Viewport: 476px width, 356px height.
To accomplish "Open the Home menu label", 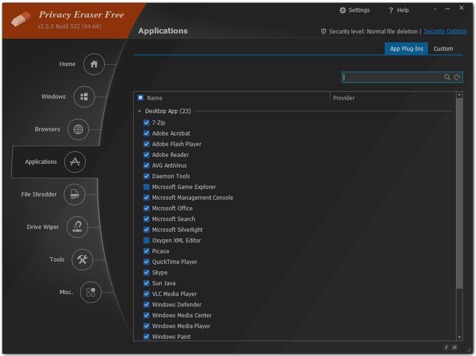I will (x=68, y=64).
